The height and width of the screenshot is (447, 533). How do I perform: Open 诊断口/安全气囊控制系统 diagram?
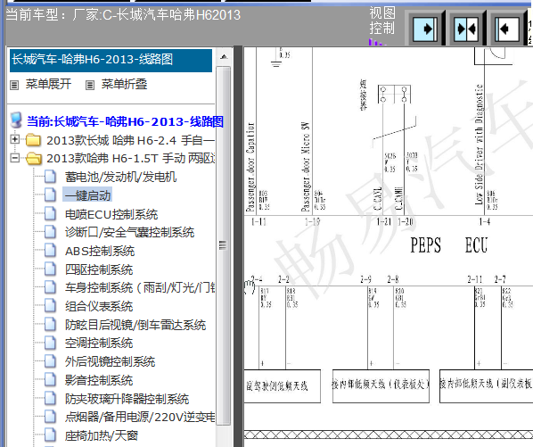coord(129,233)
